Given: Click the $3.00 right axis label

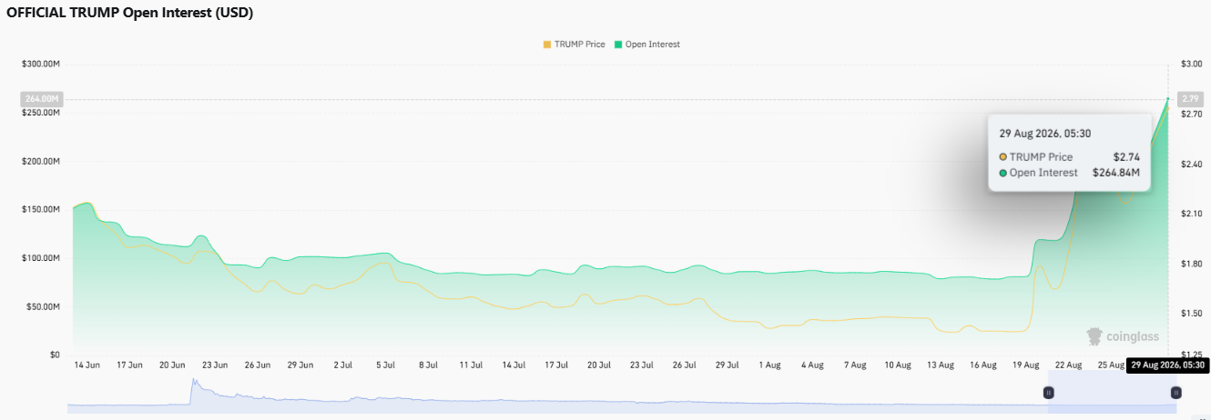Looking at the screenshot, I should 1191,64.
